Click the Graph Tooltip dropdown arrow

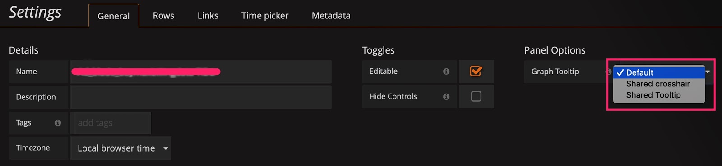pos(708,72)
